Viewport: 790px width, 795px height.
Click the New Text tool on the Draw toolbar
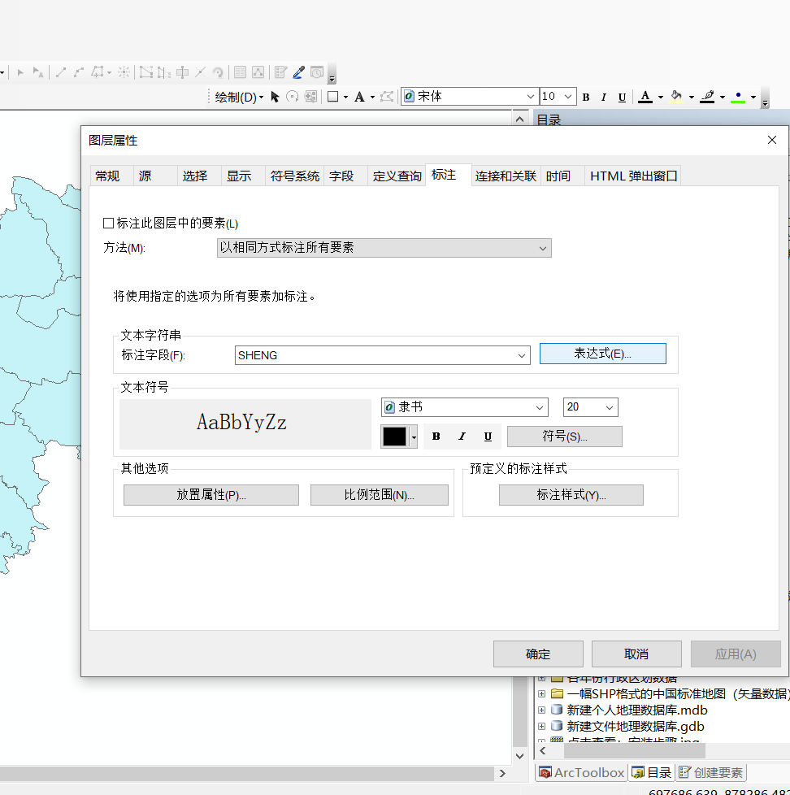tap(358, 96)
